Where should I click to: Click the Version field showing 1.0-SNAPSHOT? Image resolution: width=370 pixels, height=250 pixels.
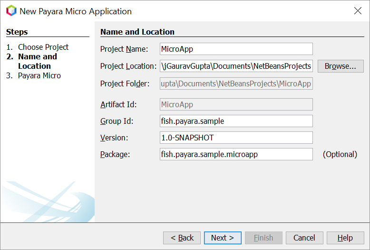[236, 138]
